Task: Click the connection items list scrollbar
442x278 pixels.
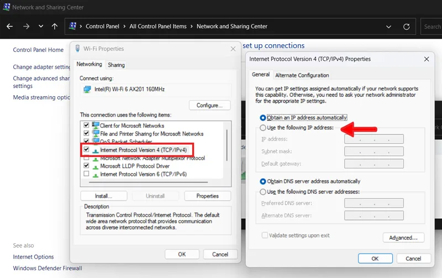Action: click(227, 145)
